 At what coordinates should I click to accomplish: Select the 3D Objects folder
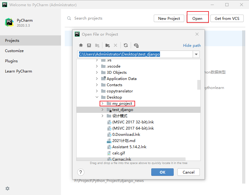tap(117, 73)
